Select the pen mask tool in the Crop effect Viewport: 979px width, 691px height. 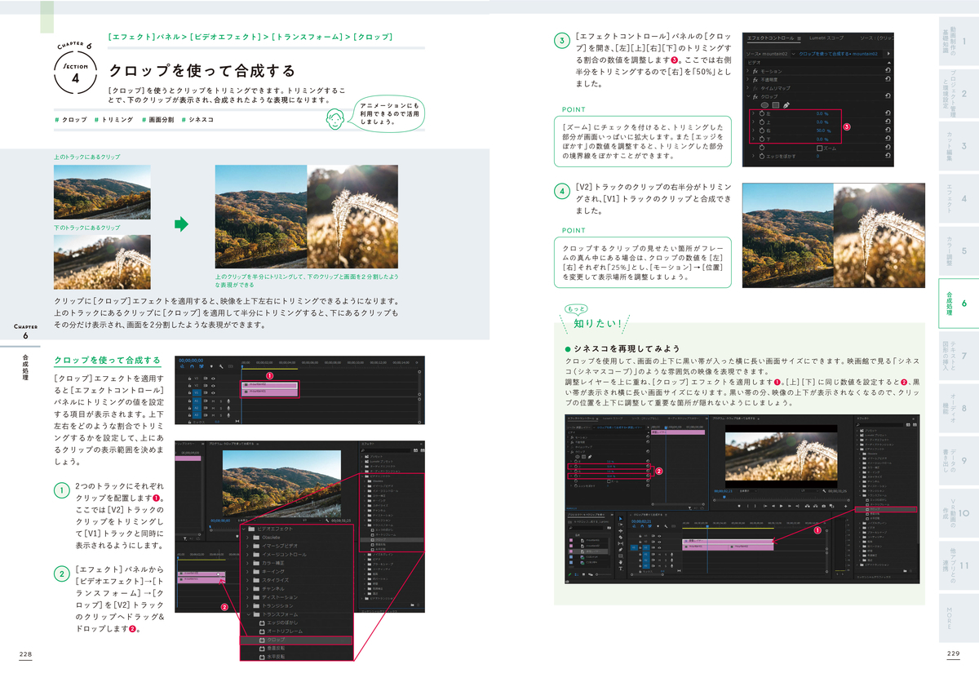click(x=786, y=104)
